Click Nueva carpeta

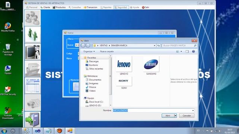pyautogui.click(x=107, y=51)
